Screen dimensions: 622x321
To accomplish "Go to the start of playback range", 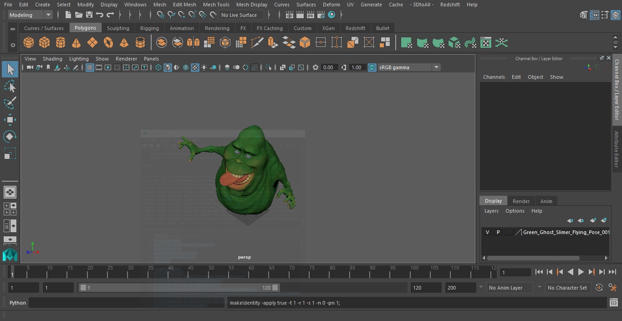I will point(539,272).
